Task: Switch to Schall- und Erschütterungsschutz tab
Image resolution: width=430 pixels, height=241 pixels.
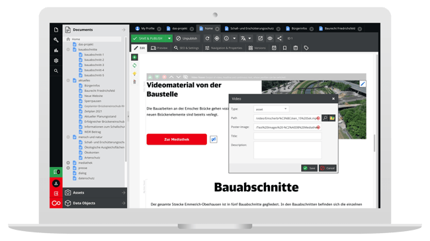Action: pyautogui.click(x=252, y=28)
